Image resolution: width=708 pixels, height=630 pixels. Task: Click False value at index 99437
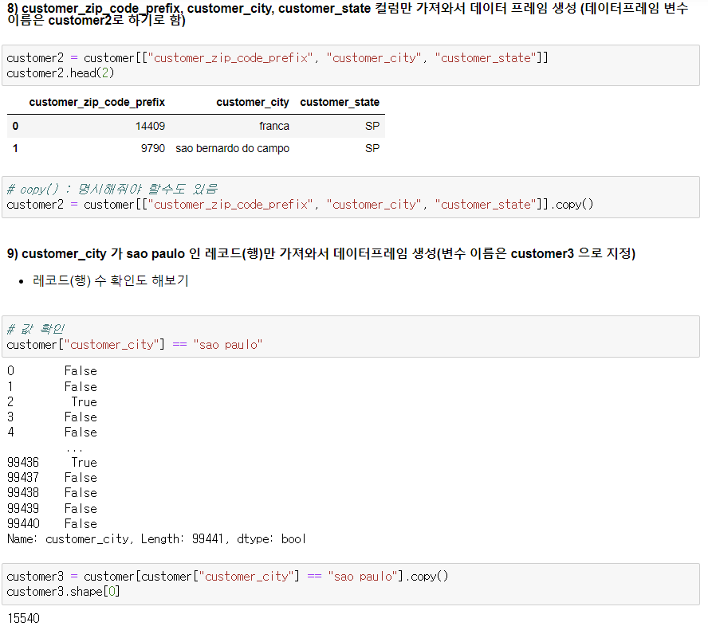tap(81, 478)
